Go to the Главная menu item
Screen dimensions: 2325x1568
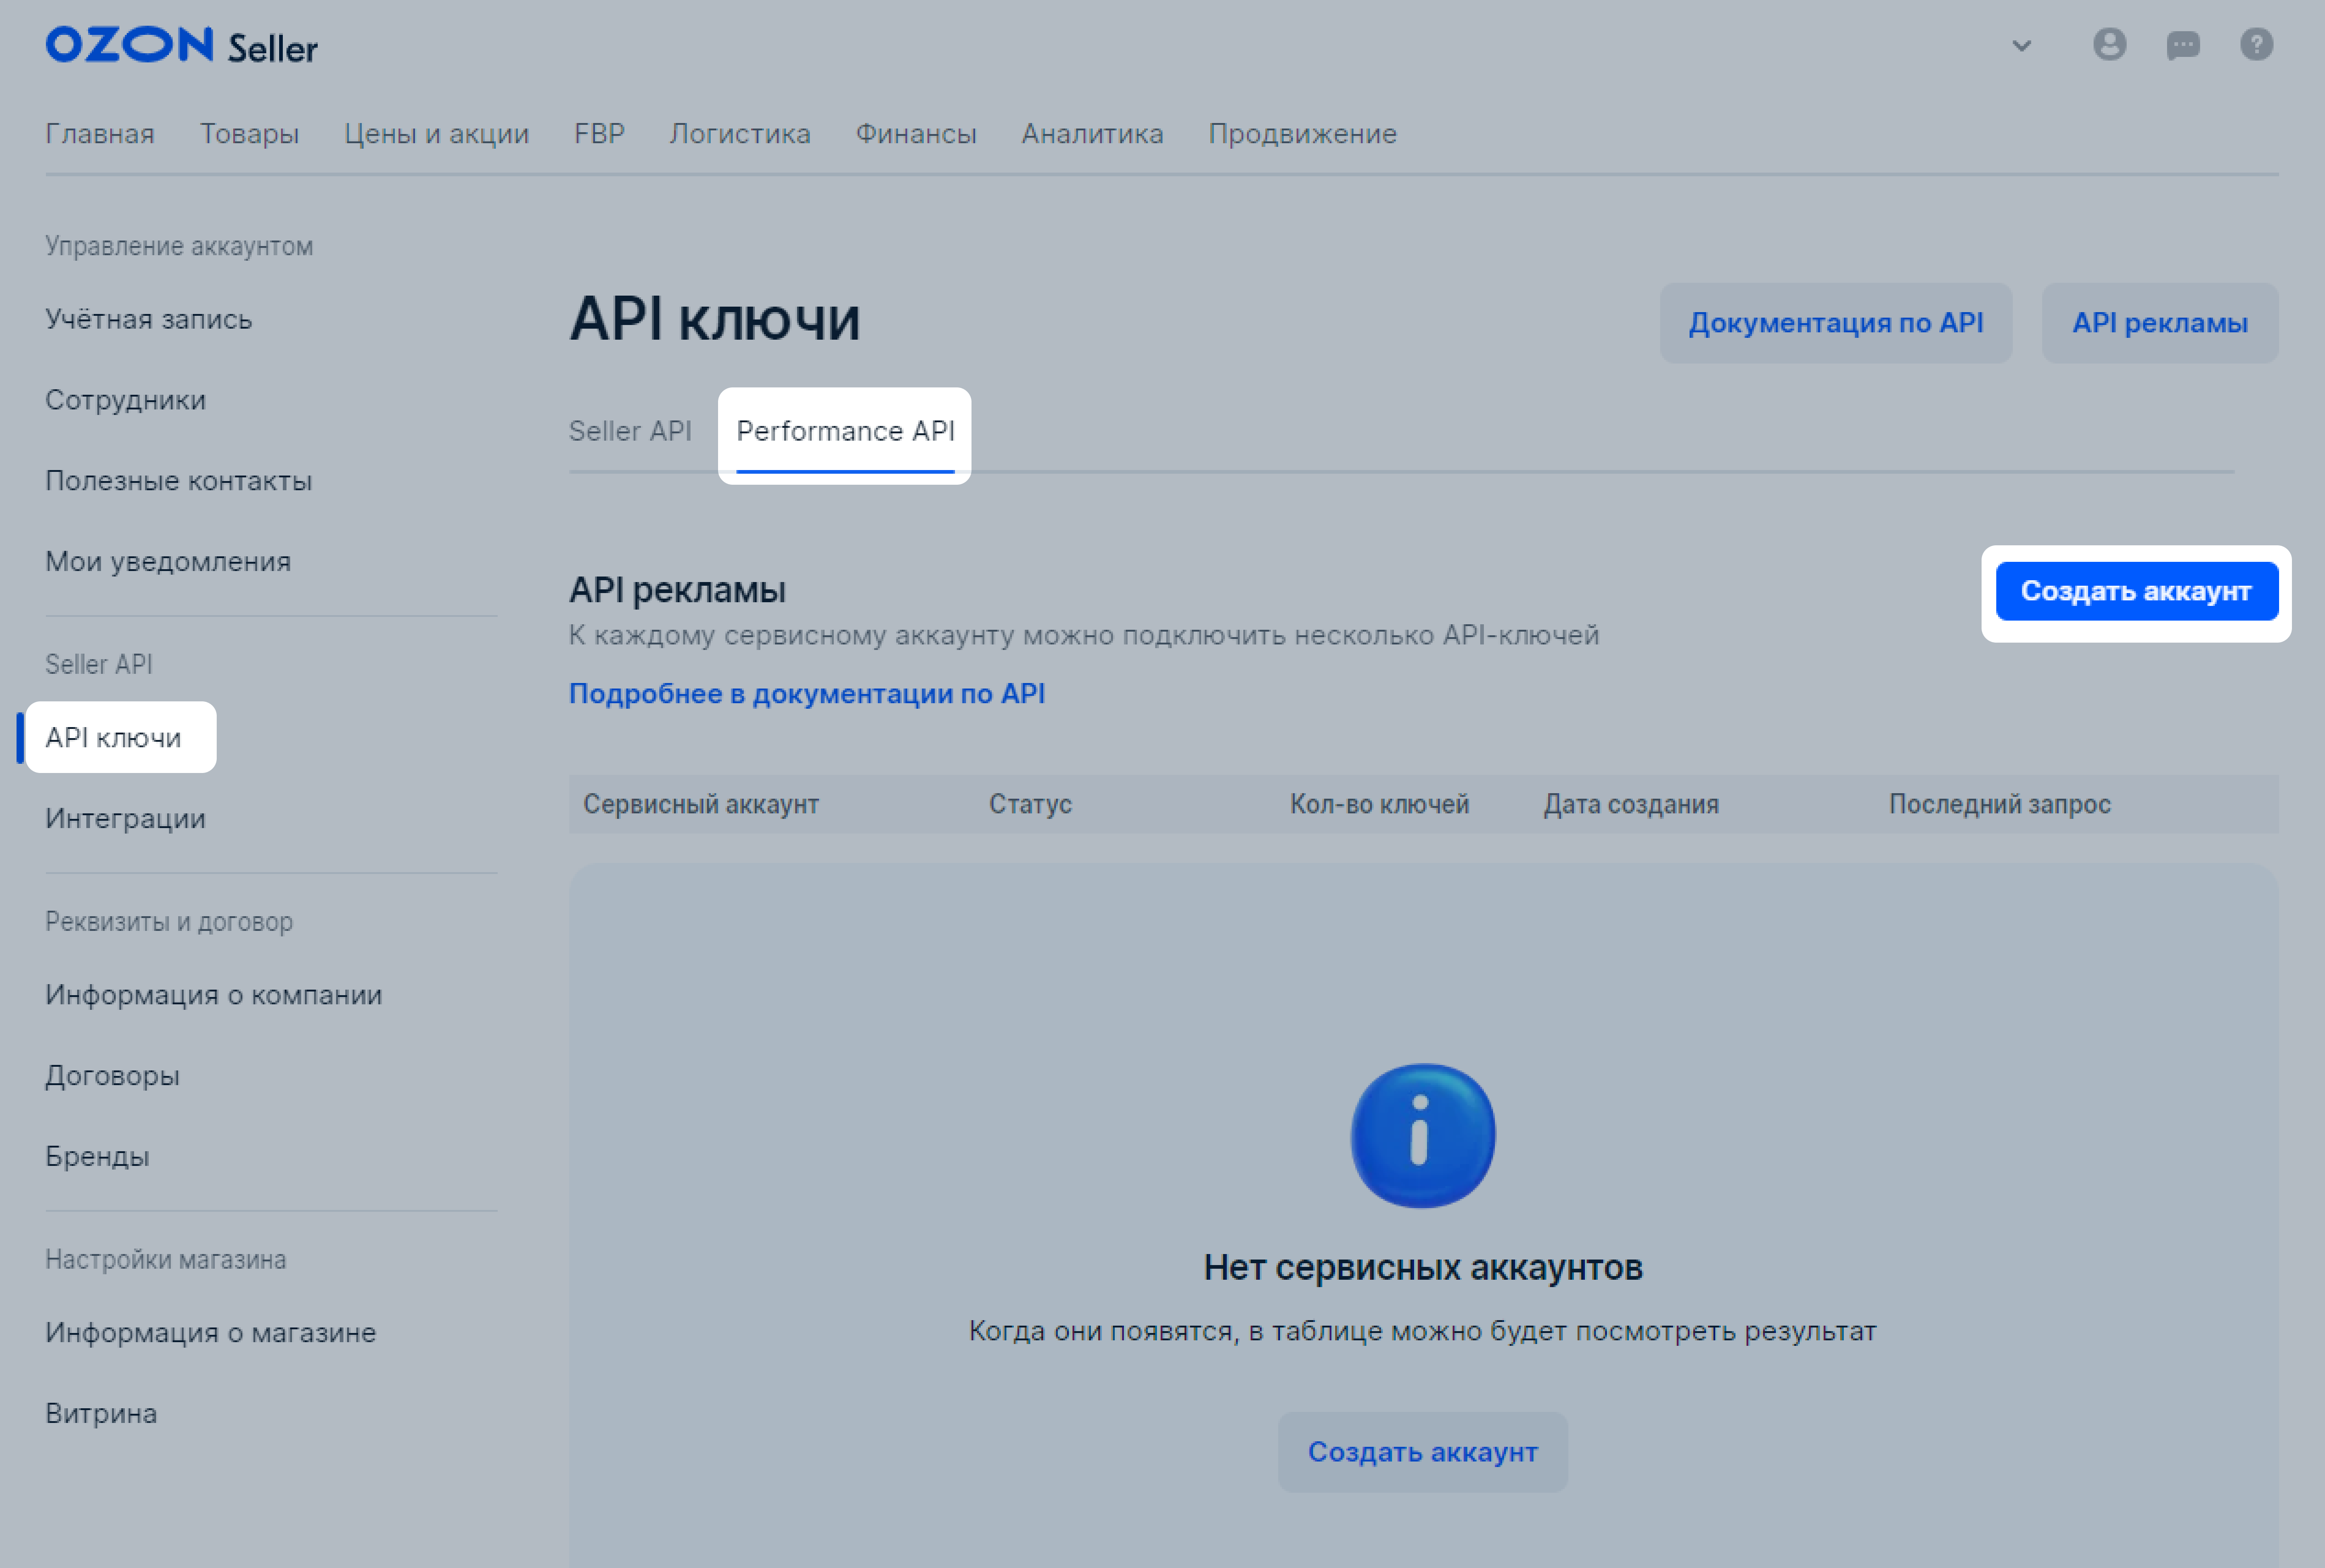click(100, 134)
